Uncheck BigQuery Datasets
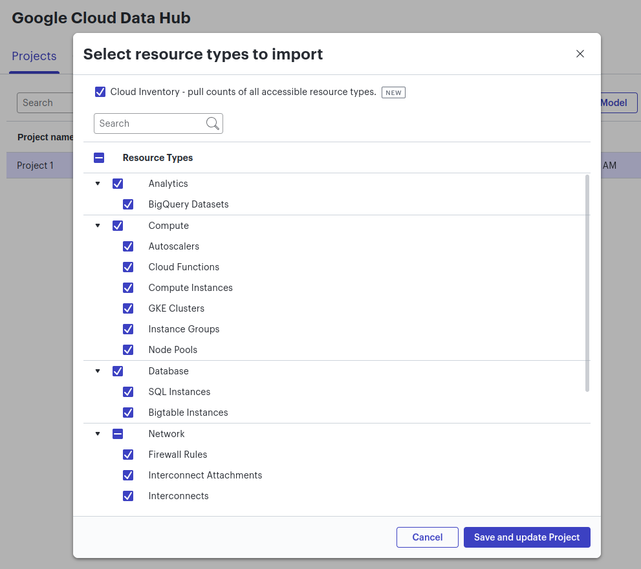Viewport: 641px width, 569px height. pos(128,204)
